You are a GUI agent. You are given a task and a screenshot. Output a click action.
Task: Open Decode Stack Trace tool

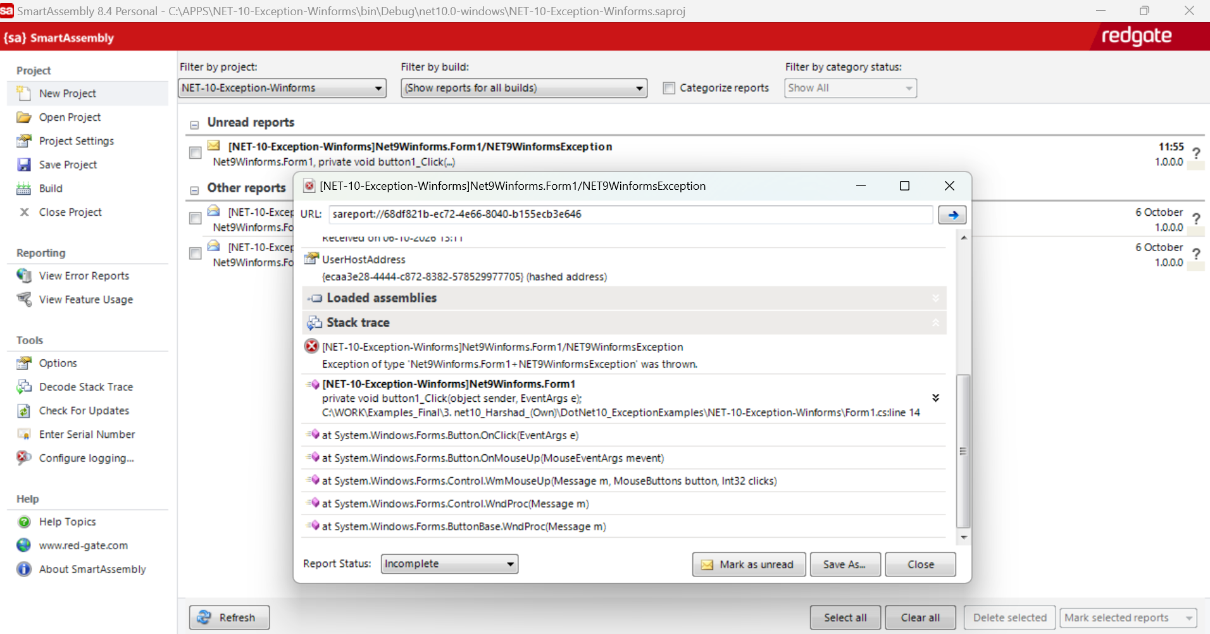click(x=86, y=387)
